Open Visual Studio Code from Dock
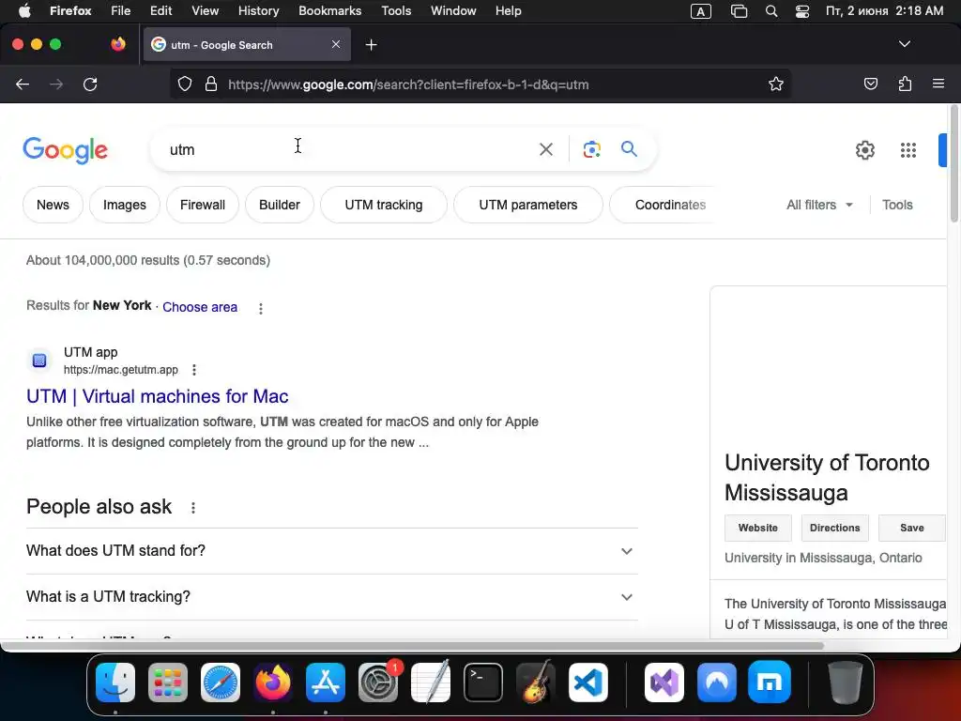 tap(588, 682)
